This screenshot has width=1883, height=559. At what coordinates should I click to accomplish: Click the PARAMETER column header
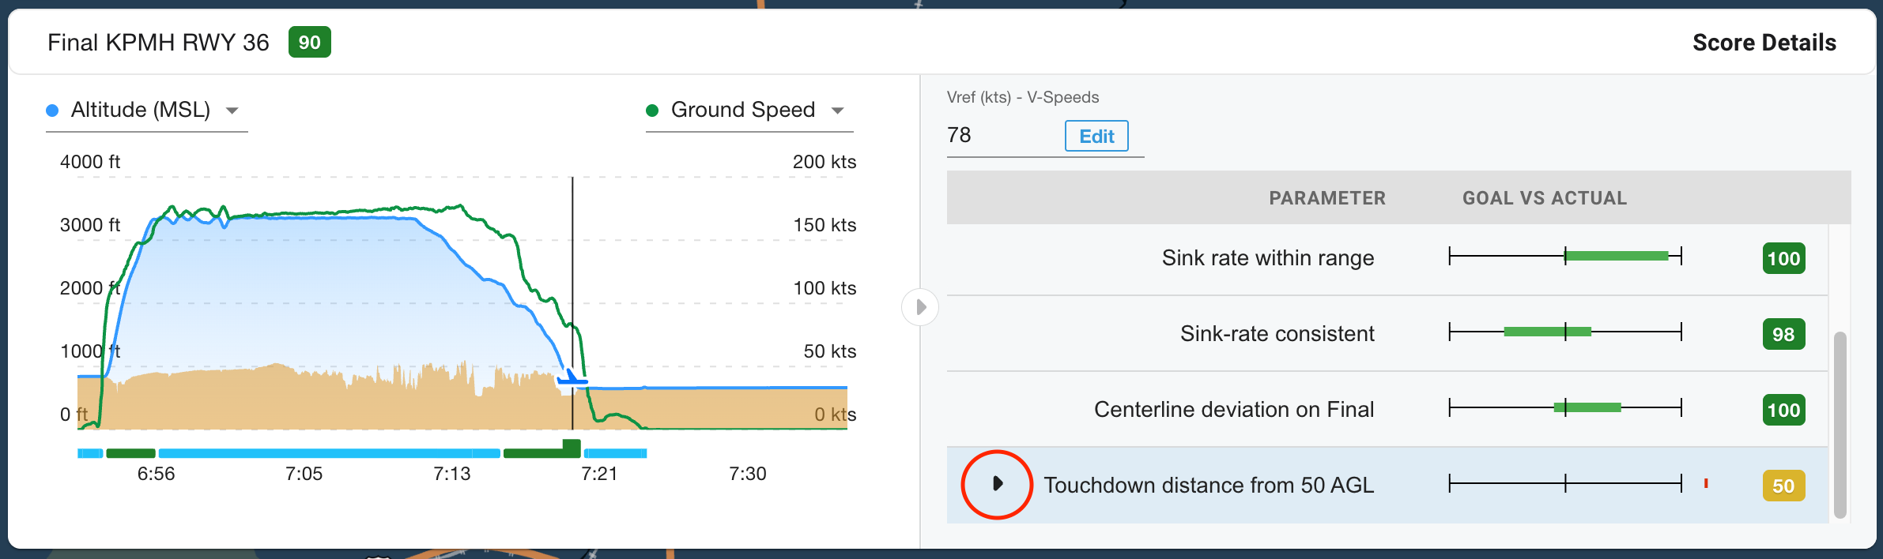point(1326,198)
